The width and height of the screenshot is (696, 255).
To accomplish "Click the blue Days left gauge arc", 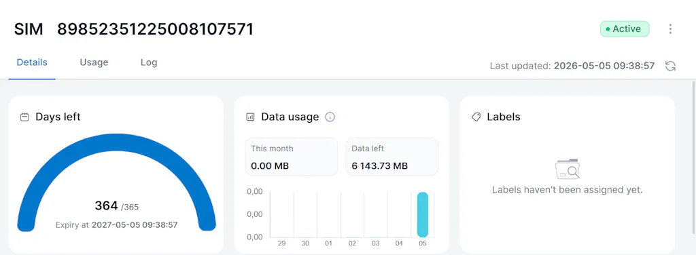I will point(117,151).
